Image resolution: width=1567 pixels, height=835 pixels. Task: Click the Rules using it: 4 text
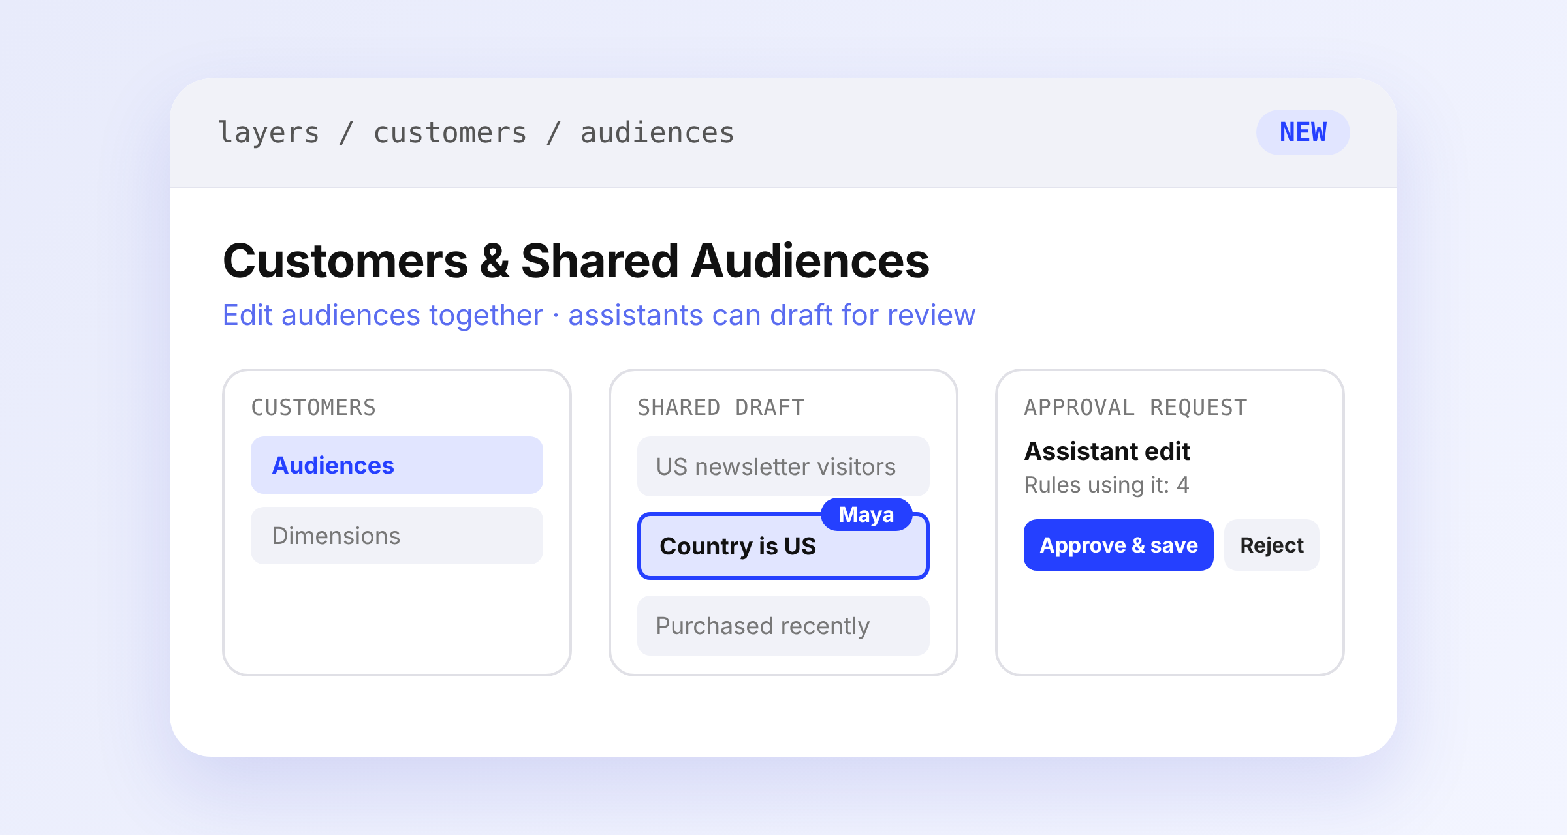tap(1106, 485)
